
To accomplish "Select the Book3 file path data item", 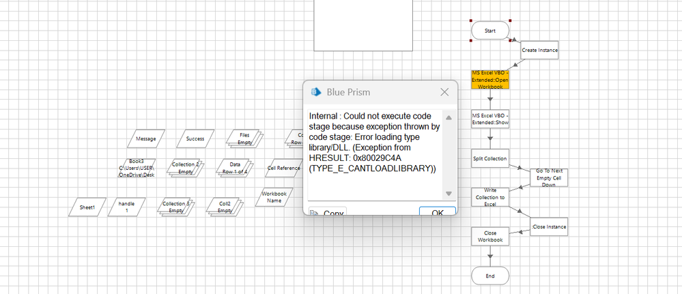I will point(136,168).
